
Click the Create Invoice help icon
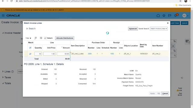point(21,22)
